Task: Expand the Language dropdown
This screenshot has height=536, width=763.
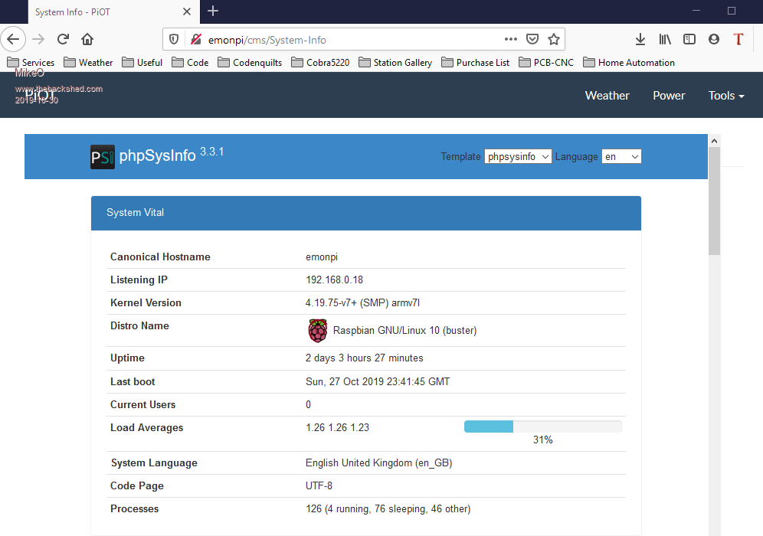Action: pyautogui.click(x=621, y=156)
